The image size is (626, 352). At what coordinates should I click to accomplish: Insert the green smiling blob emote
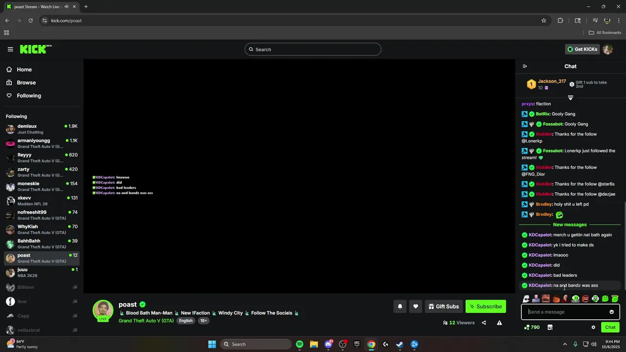coord(605,299)
